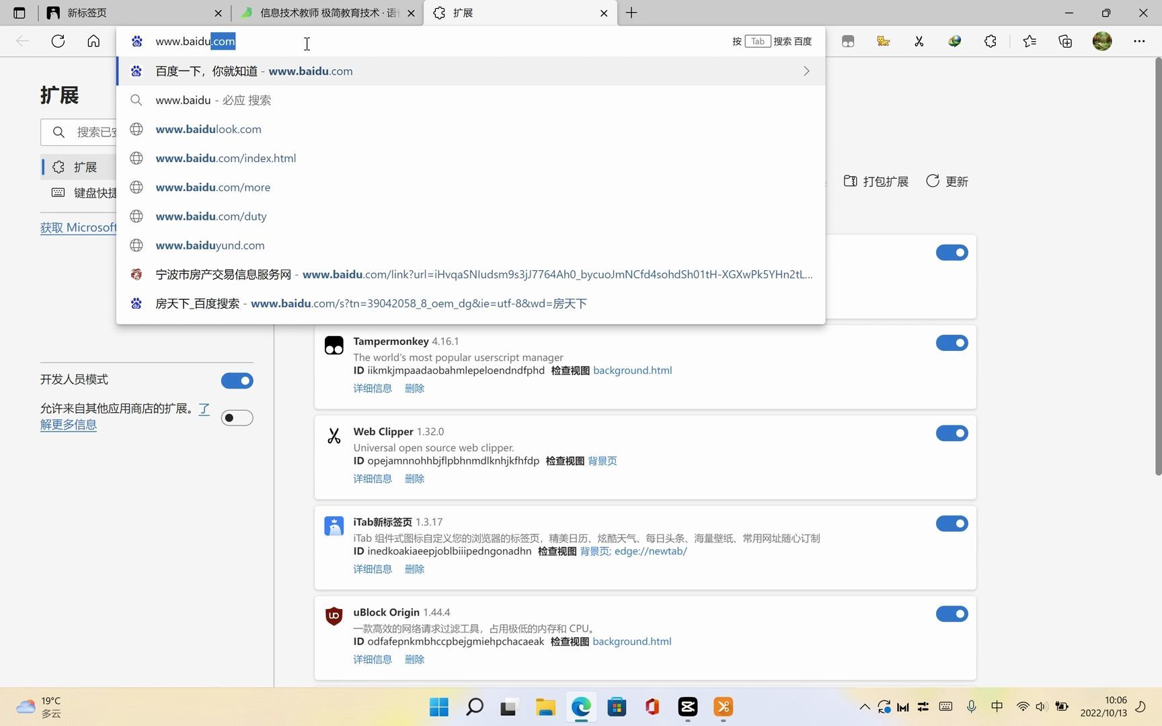Viewport: 1162px width, 726px height.
Task: Open the user profile avatar
Action: pyautogui.click(x=1102, y=41)
